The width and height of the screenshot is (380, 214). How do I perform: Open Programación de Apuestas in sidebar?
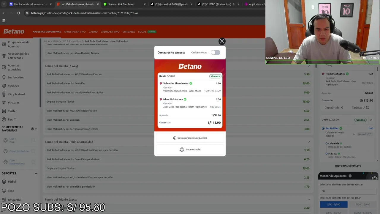[x=18, y=44]
